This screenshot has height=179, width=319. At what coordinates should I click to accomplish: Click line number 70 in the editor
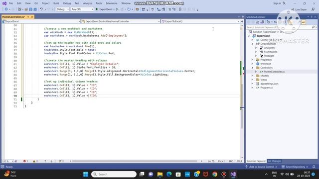[x=15, y=95]
